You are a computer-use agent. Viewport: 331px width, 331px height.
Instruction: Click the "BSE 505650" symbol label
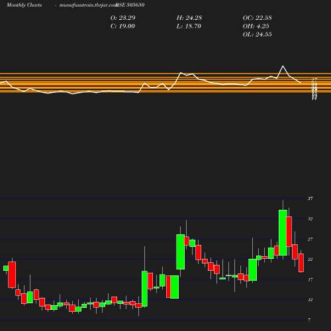pos(130,5)
